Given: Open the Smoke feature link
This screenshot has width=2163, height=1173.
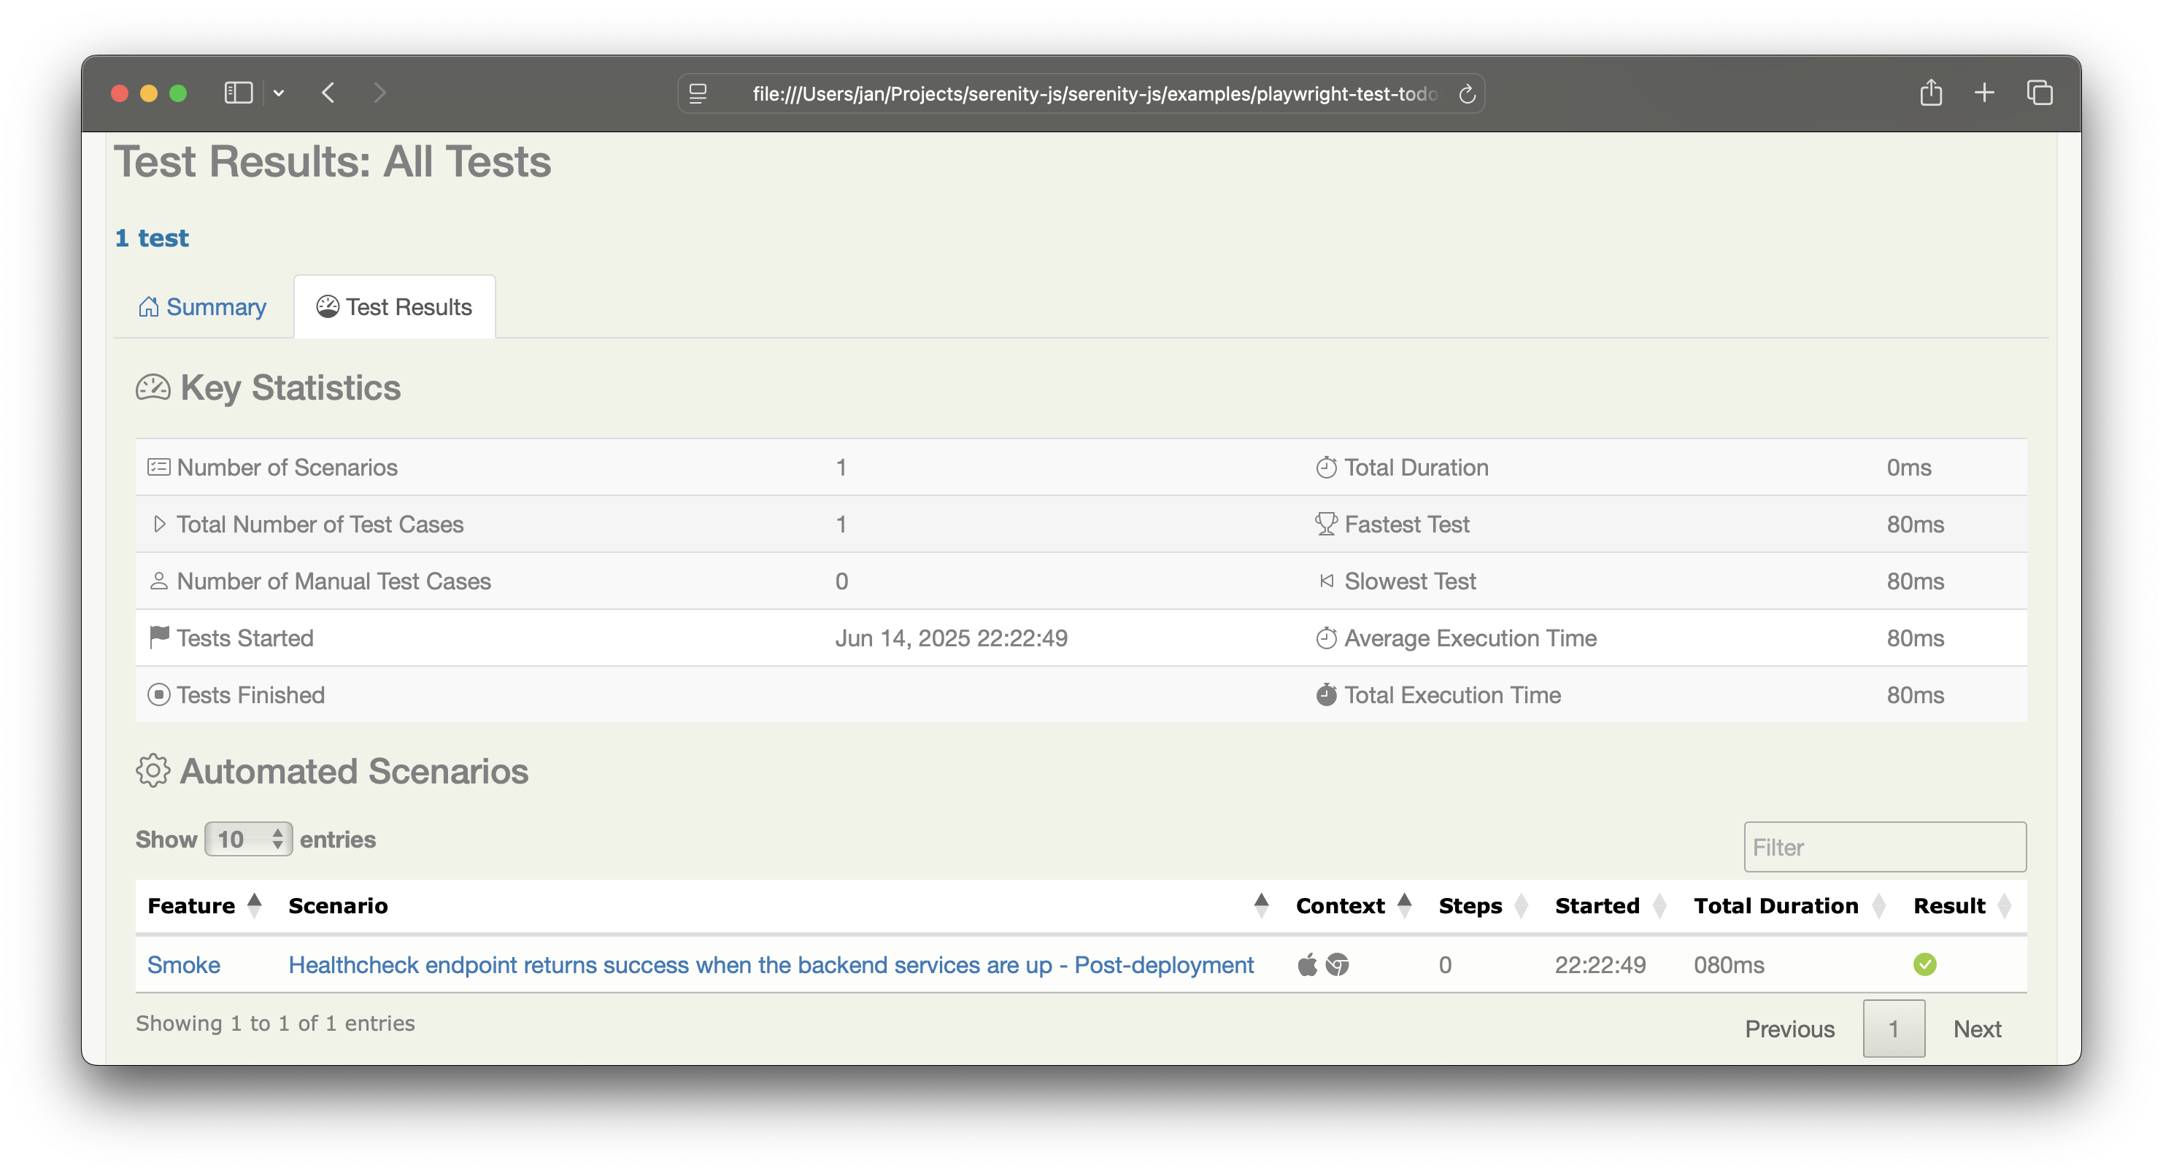Looking at the screenshot, I should pyautogui.click(x=184, y=965).
